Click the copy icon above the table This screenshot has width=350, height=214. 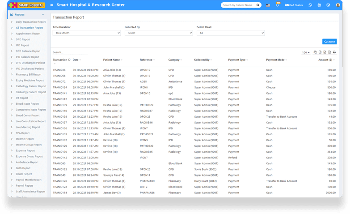click(315, 52)
